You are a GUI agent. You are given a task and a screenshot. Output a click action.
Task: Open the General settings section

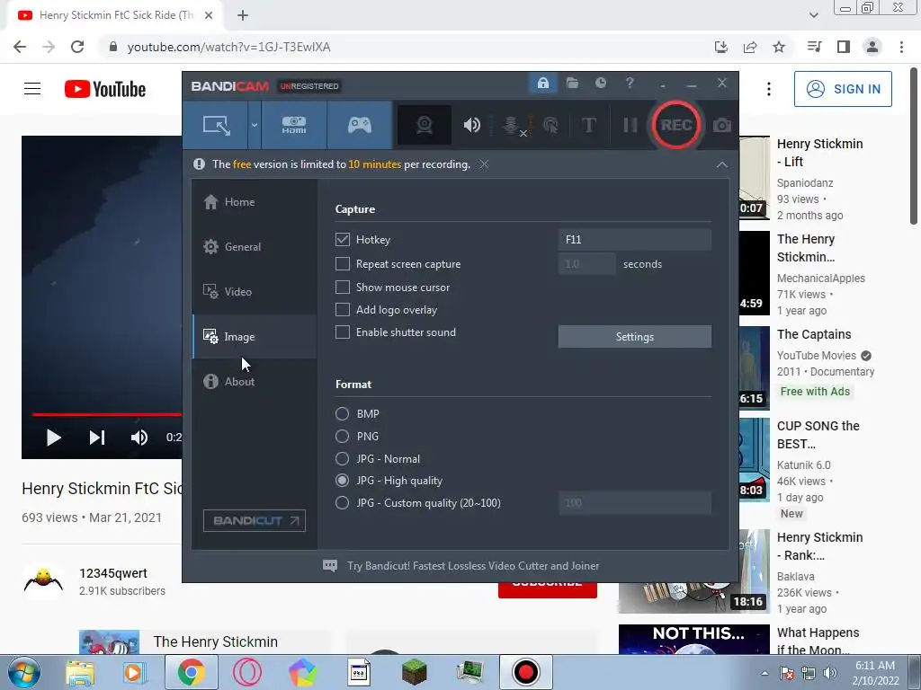coord(255,246)
